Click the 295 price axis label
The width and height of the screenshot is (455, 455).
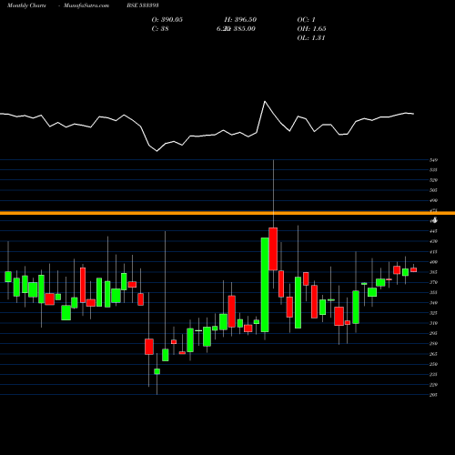pyautogui.click(x=433, y=334)
